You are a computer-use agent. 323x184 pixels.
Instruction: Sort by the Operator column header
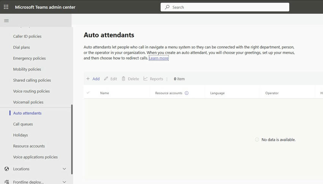pyautogui.click(x=272, y=93)
